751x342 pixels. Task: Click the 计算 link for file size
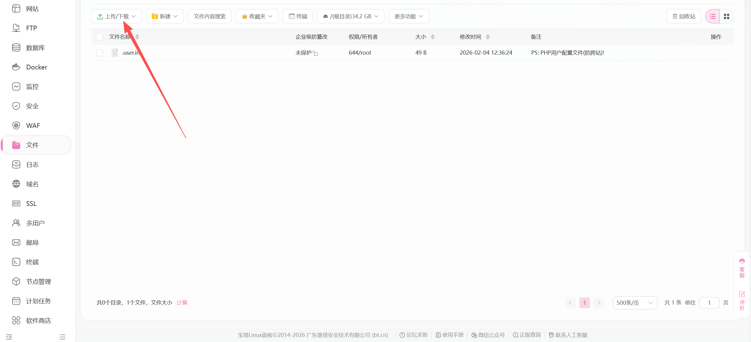coord(182,302)
